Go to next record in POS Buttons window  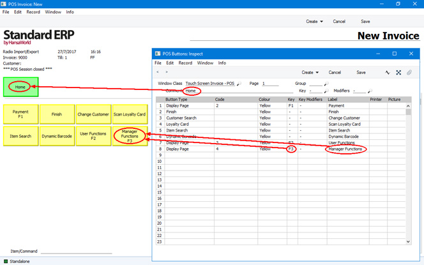pos(167,72)
